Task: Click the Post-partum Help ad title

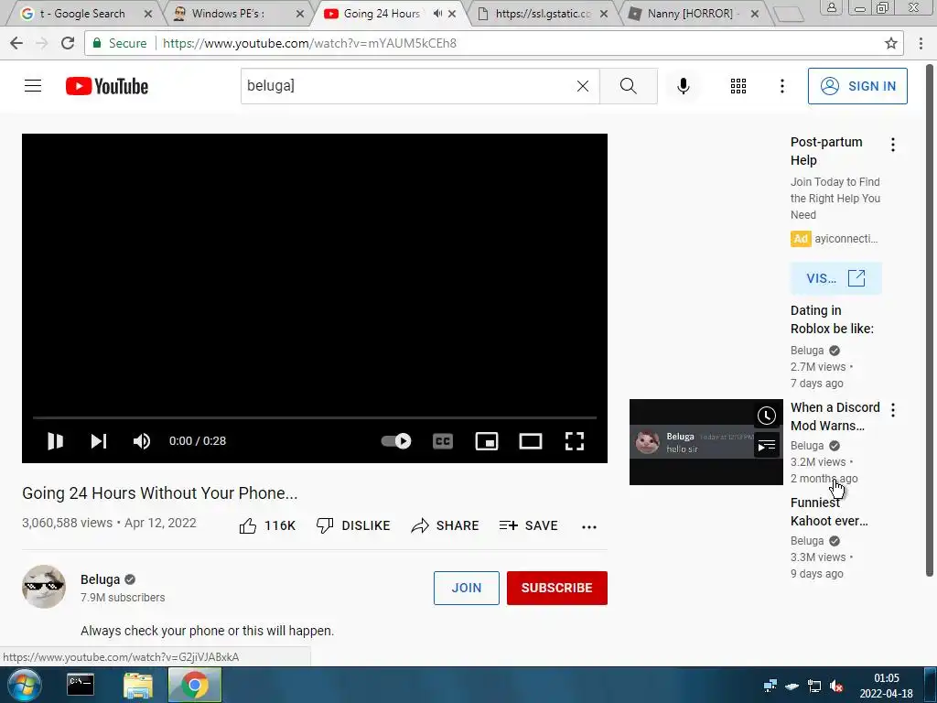Action: click(x=826, y=151)
